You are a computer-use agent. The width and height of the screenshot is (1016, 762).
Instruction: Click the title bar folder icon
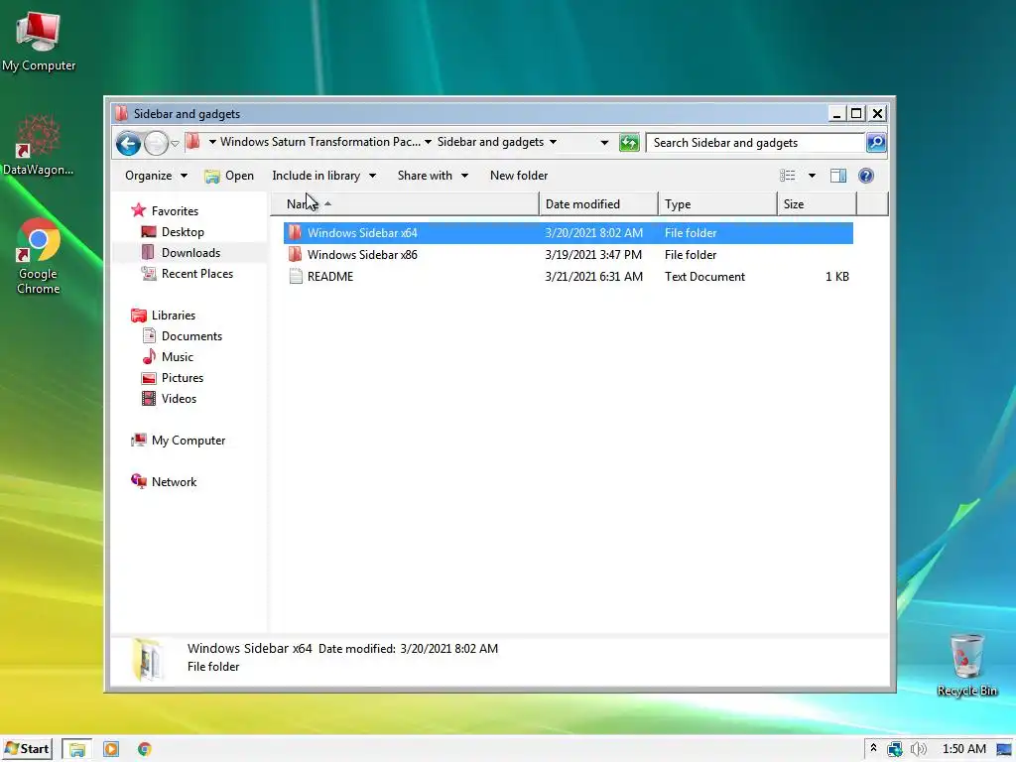click(x=121, y=113)
